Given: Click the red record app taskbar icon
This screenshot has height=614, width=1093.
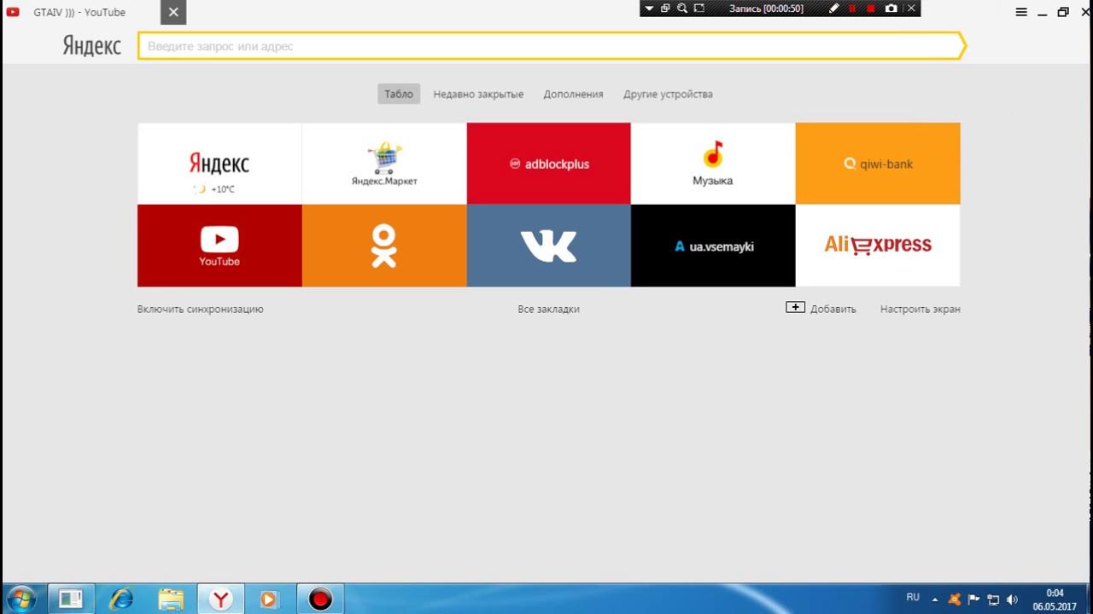Looking at the screenshot, I should (x=320, y=600).
